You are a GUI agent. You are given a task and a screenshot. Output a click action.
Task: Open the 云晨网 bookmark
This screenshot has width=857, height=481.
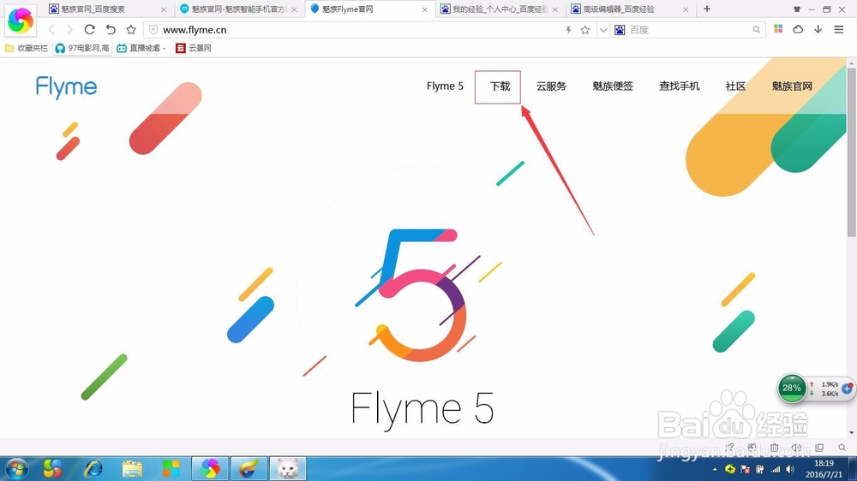click(x=194, y=48)
